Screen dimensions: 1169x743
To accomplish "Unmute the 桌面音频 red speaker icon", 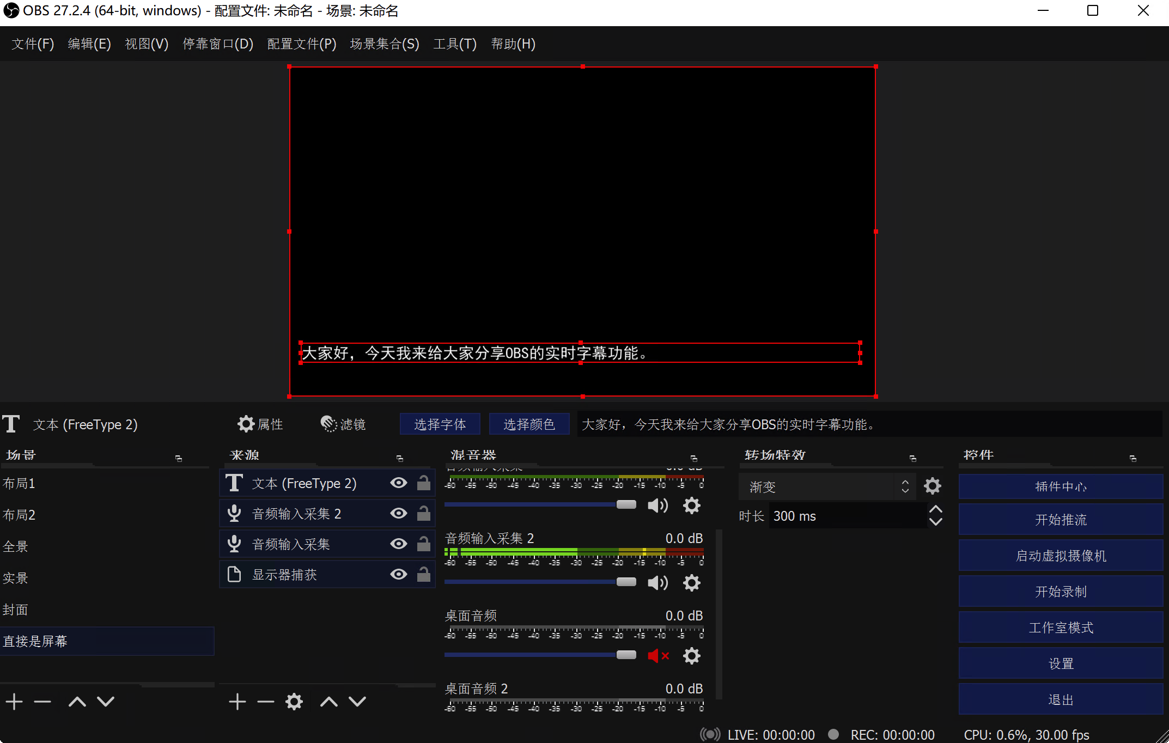I will 657,656.
